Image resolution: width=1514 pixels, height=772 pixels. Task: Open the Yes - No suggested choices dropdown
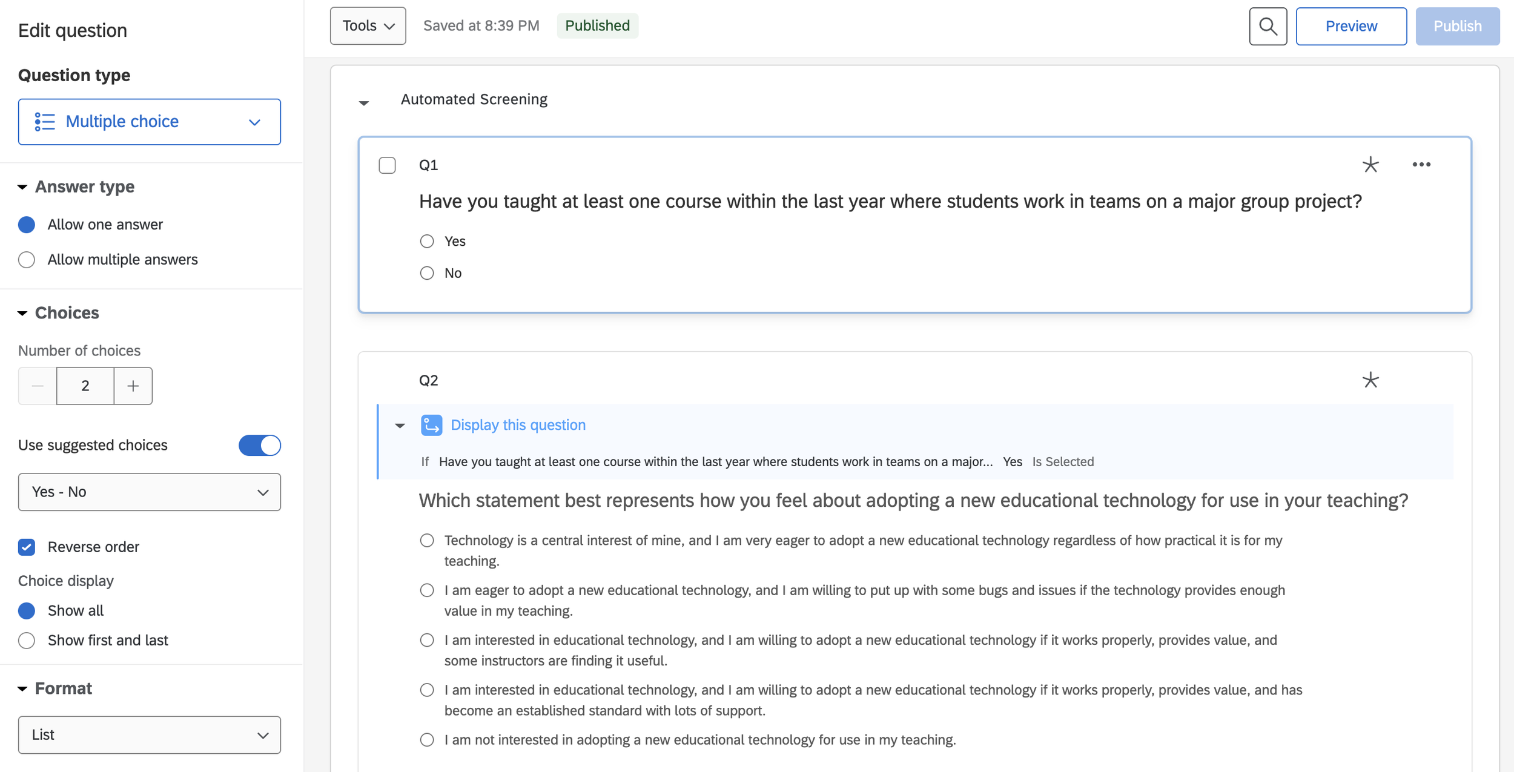click(149, 492)
